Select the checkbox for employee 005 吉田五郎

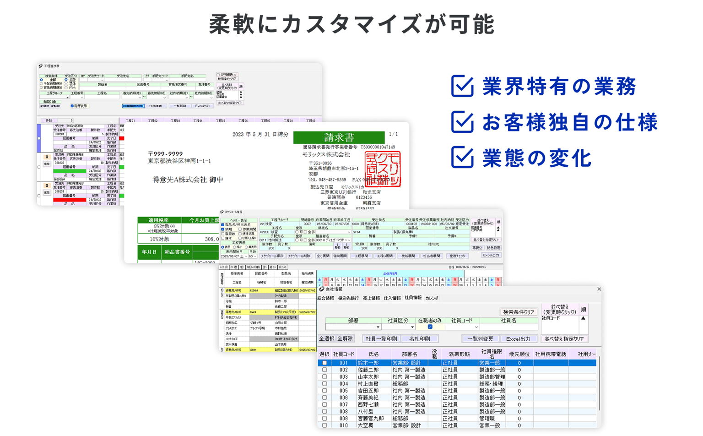pos(324,391)
